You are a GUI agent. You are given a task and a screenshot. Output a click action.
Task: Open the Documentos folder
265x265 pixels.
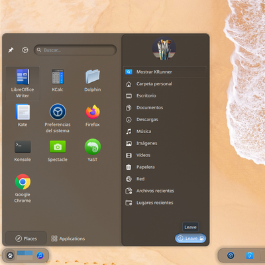165,108
